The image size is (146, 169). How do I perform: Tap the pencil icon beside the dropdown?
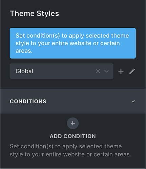click(x=132, y=71)
